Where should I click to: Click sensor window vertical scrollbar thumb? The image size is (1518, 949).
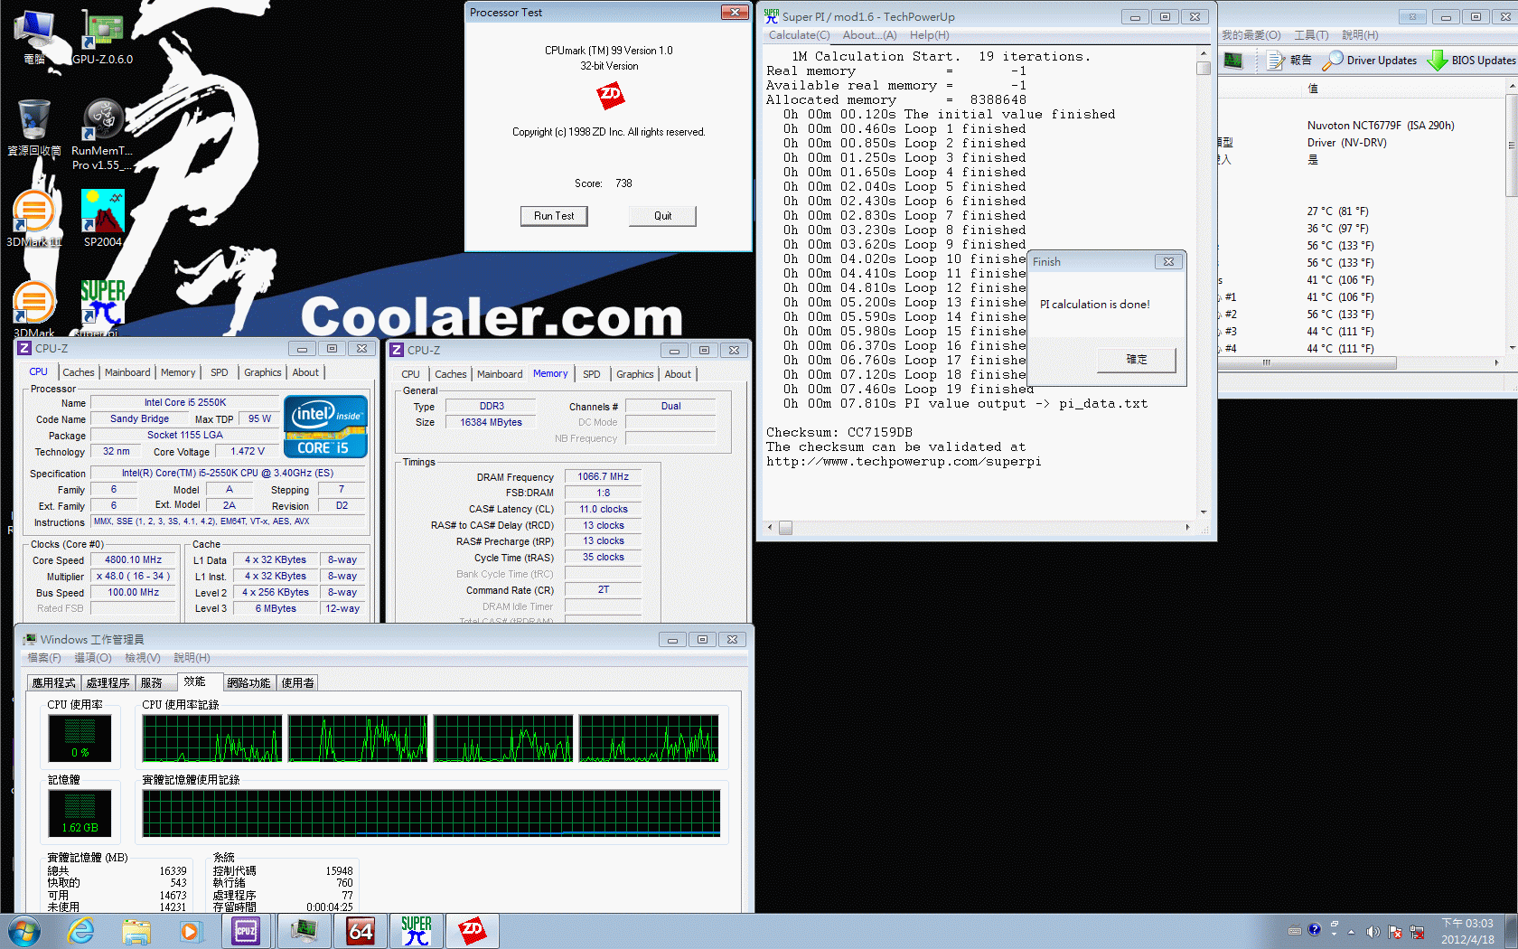(1512, 146)
